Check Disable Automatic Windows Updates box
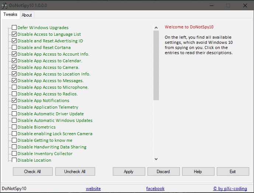This screenshot has height=193, width=254. (14, 120)
